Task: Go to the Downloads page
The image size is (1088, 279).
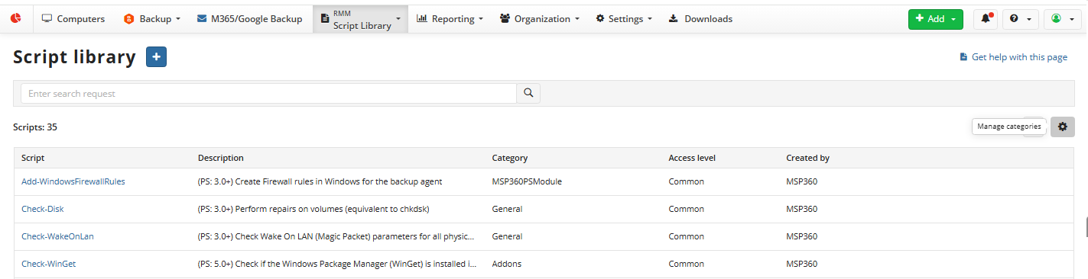Action: pos(700,18)
